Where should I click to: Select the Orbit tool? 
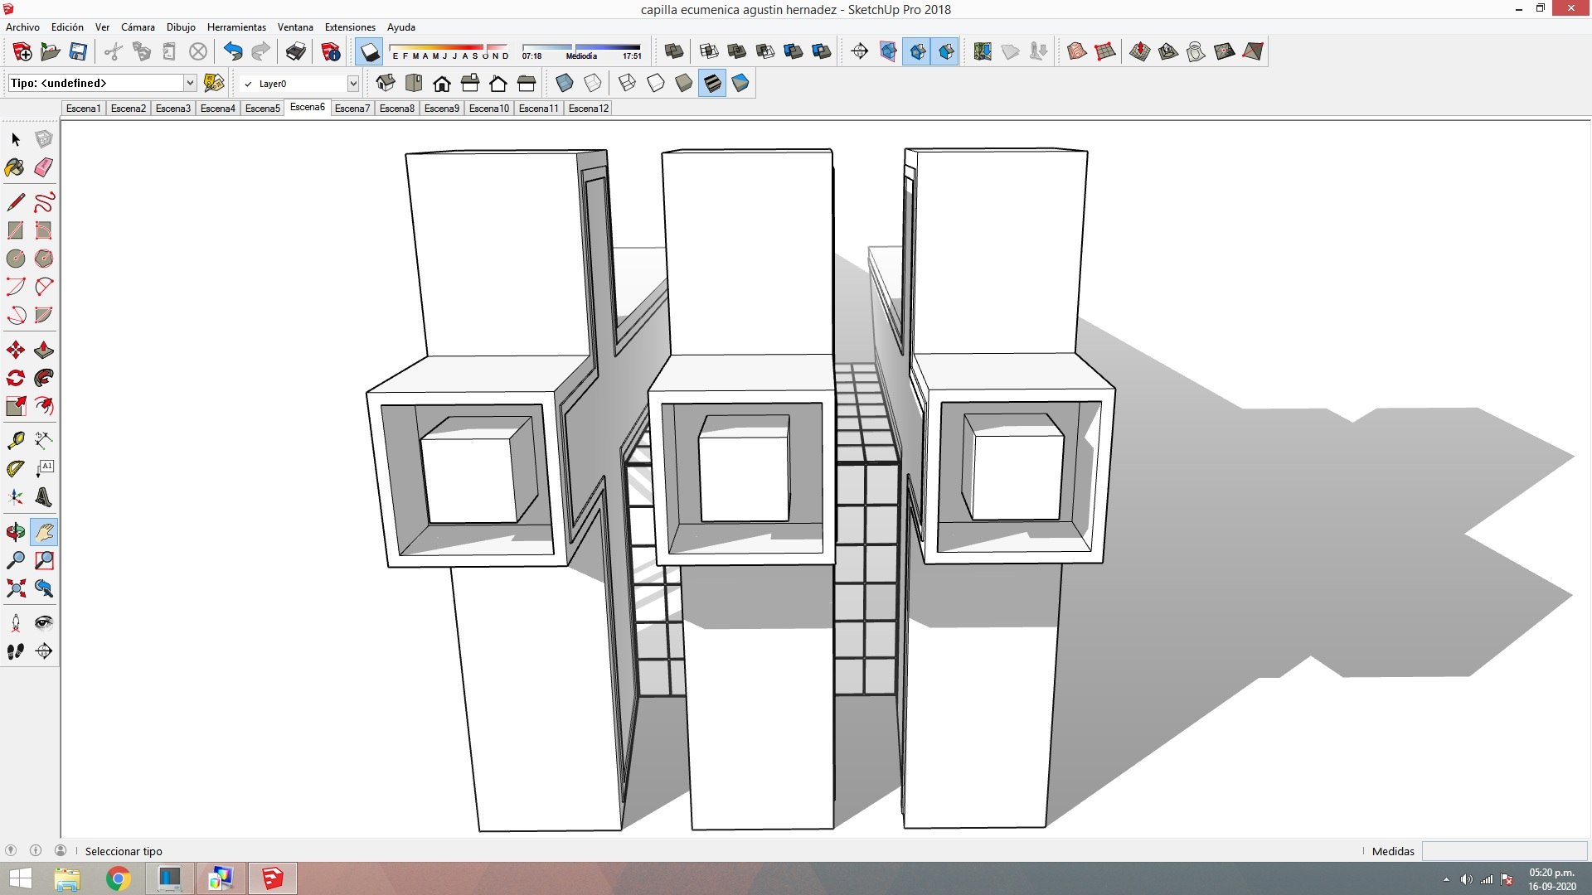coord(15,532)
